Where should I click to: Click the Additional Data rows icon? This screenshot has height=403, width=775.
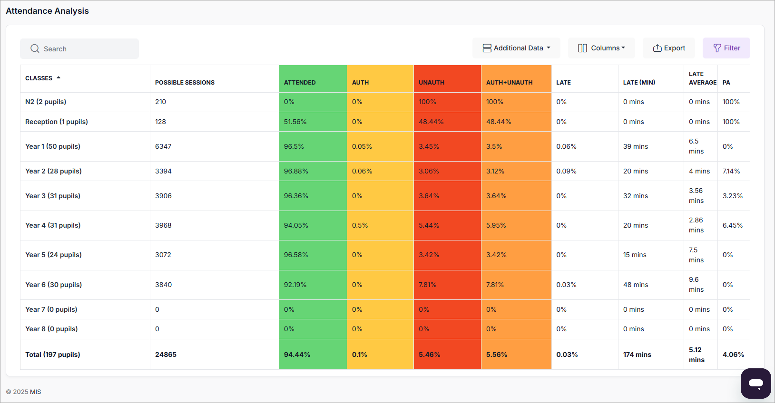tap(487, 48)
